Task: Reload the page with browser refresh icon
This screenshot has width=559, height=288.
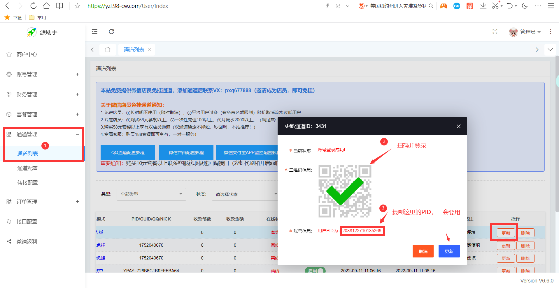Action: 34,6
